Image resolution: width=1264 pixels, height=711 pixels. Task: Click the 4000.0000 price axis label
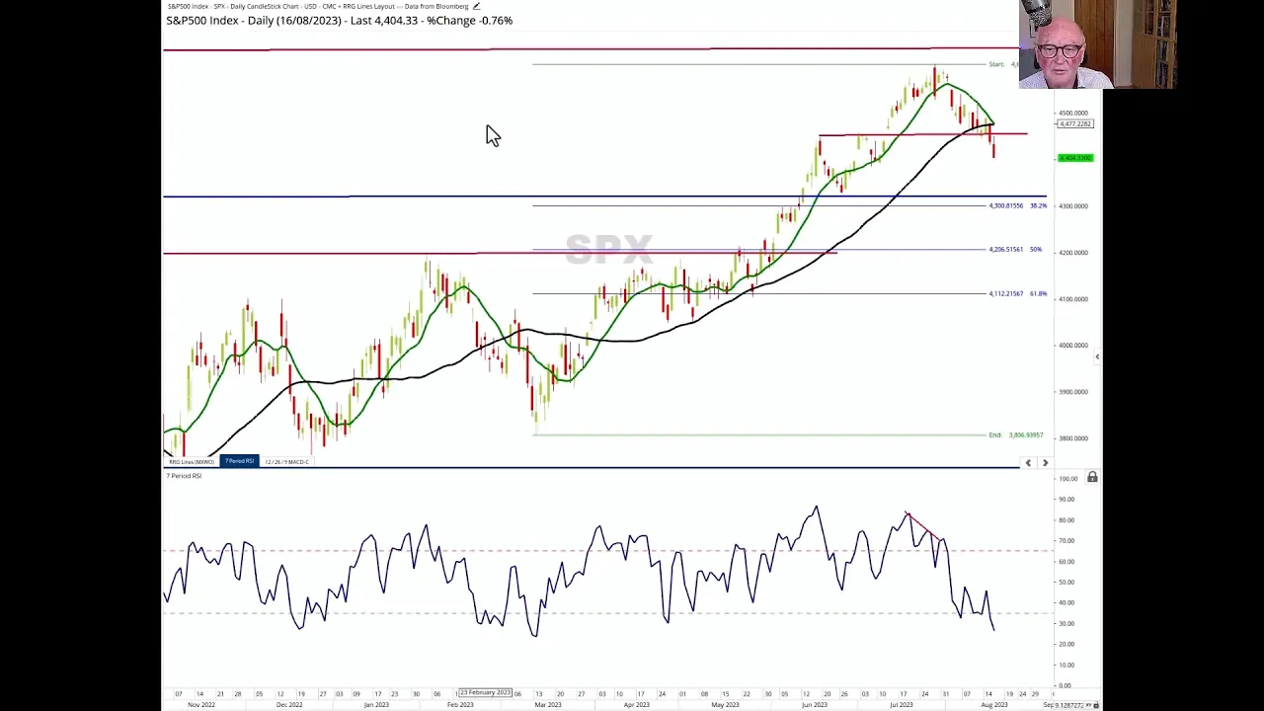1073,345
